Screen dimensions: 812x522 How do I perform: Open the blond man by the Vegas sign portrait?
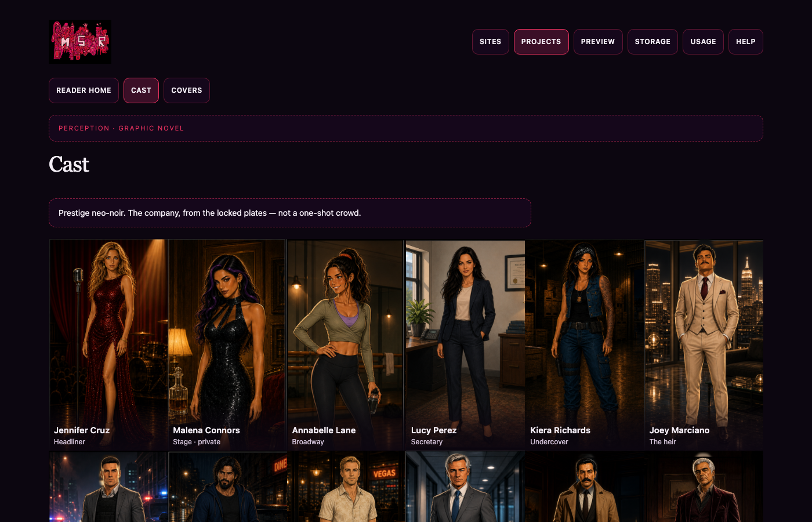point(346,487)
